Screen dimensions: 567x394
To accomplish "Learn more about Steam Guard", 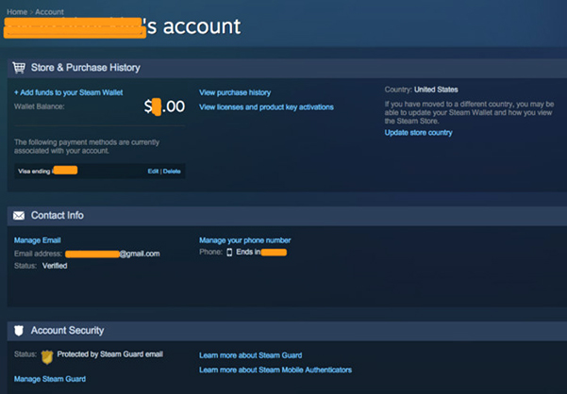I will point(251,355).
